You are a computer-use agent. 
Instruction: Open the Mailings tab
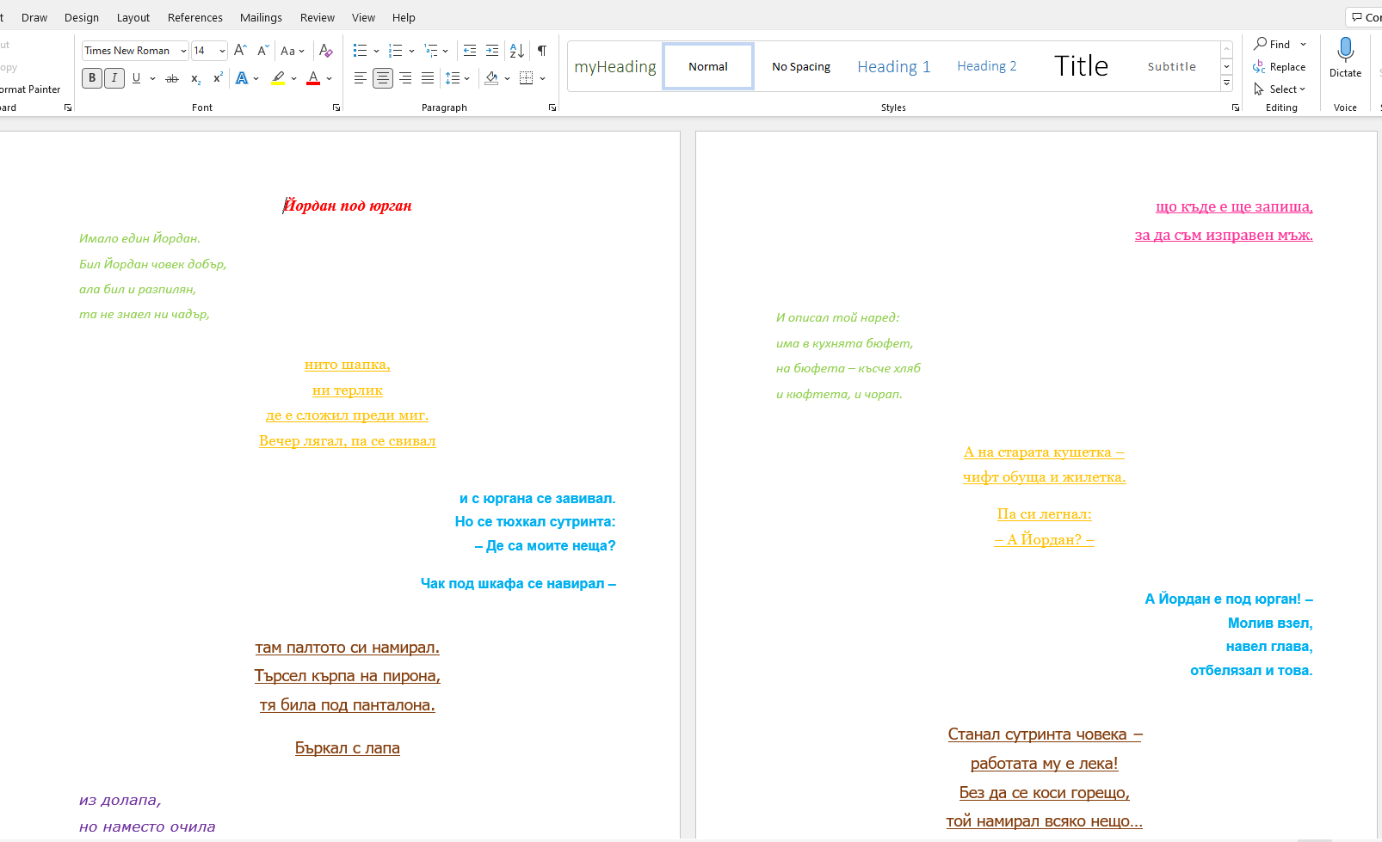(261, 17)
